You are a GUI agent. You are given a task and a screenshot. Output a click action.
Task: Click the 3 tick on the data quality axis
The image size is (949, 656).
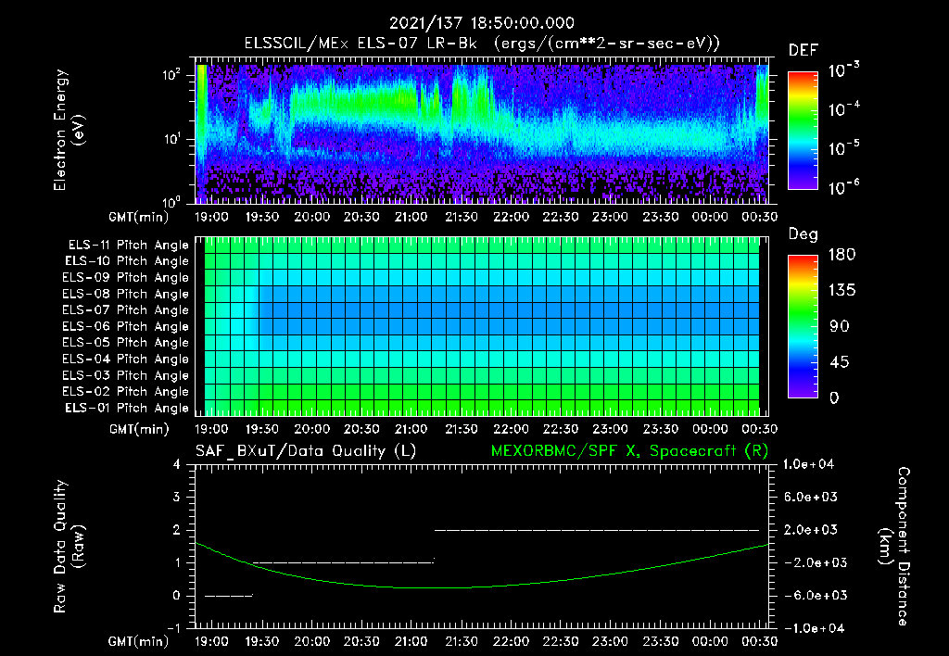tap(177, 498)
